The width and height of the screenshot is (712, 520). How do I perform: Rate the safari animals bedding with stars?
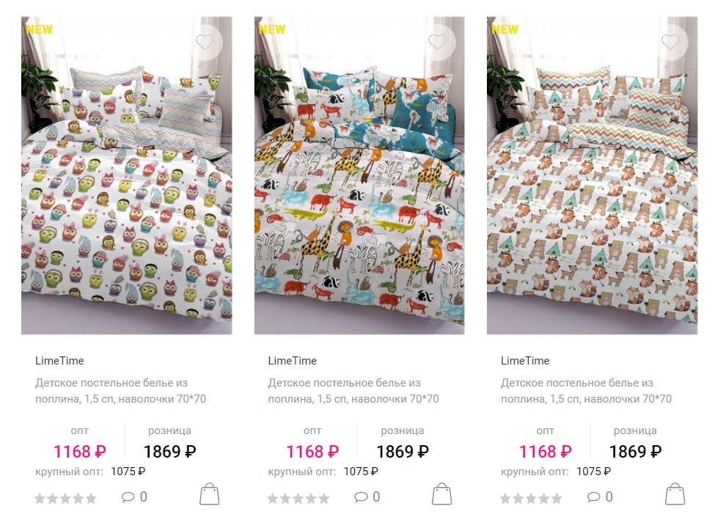[x=298, y=499]
